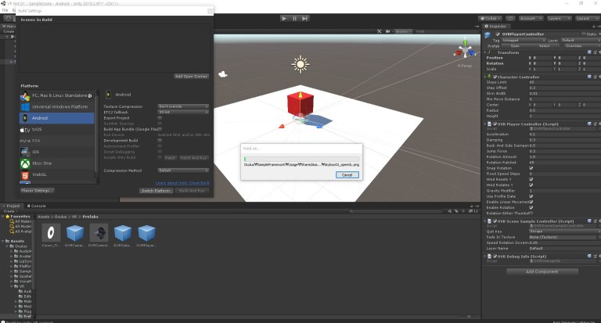Screen dimensions: 601x323
Task: Toggle the Export Project checkbox
Action: (x=160, y=117)
